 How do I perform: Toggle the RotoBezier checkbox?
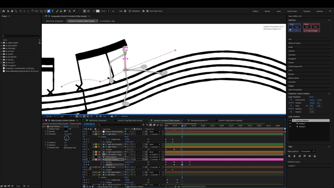(130, 11)
